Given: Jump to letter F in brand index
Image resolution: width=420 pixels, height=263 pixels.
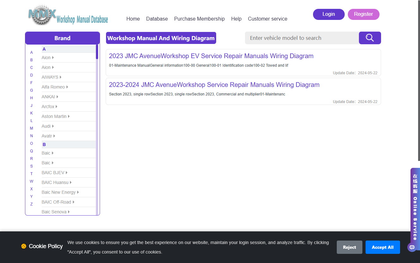Looking at the screenshot, I should coord(31,83).
